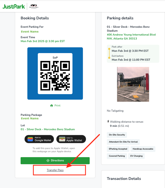Click the Silver Deck lot name link
Screen dimensions: 165x188
[x=48, y=129]
